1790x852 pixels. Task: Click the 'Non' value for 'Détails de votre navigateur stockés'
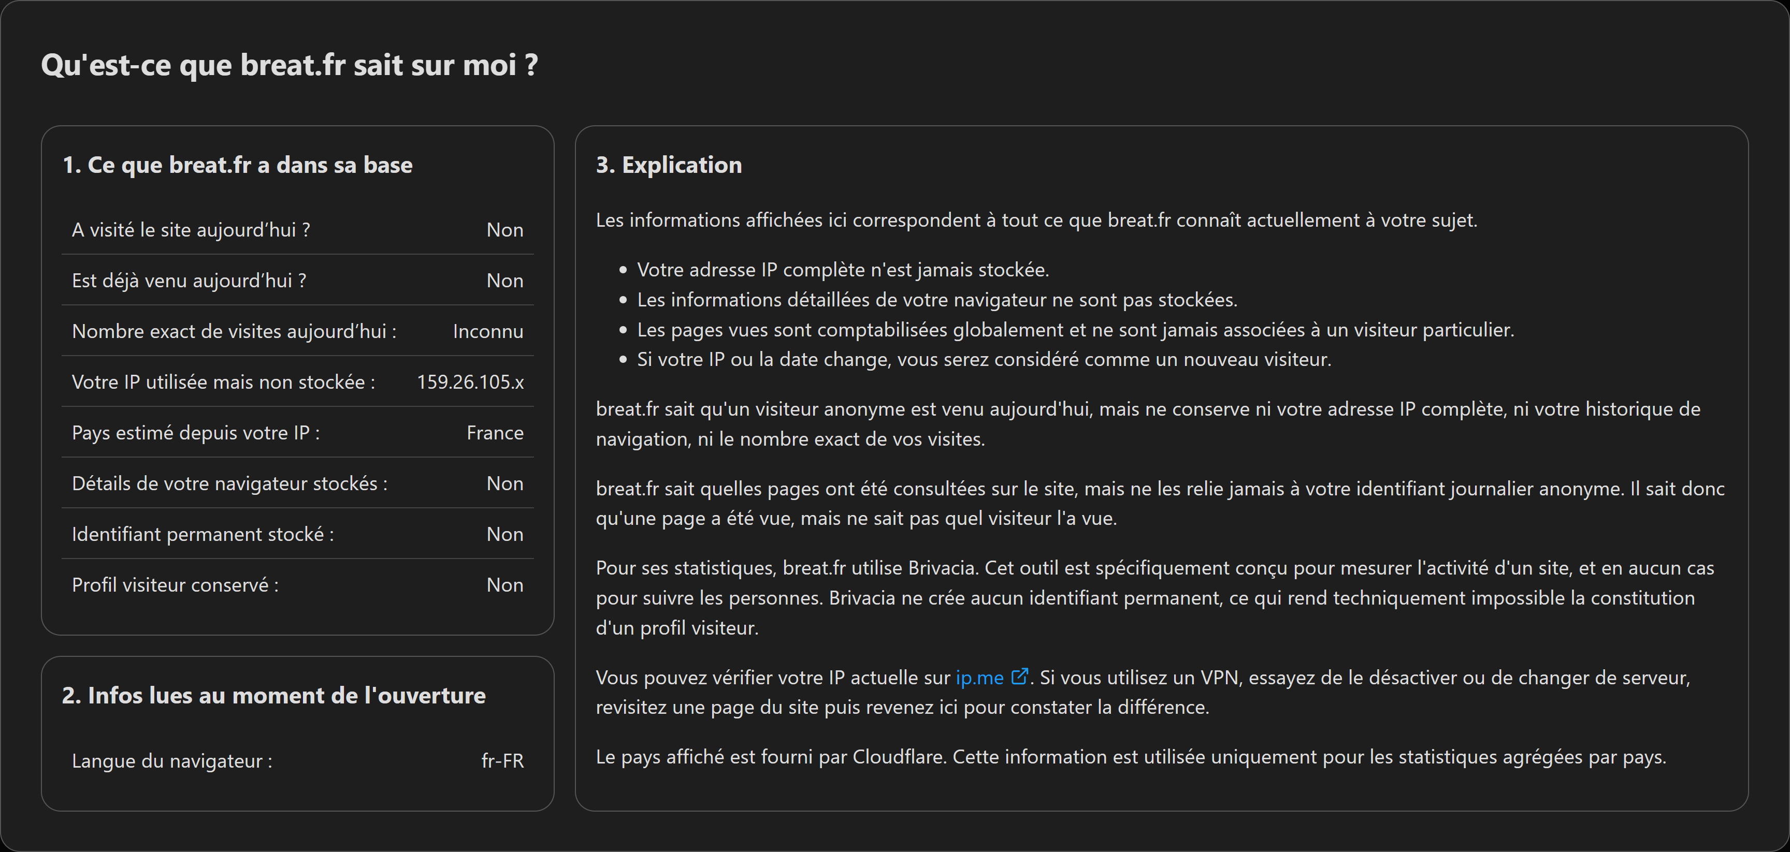pos(504,483)
